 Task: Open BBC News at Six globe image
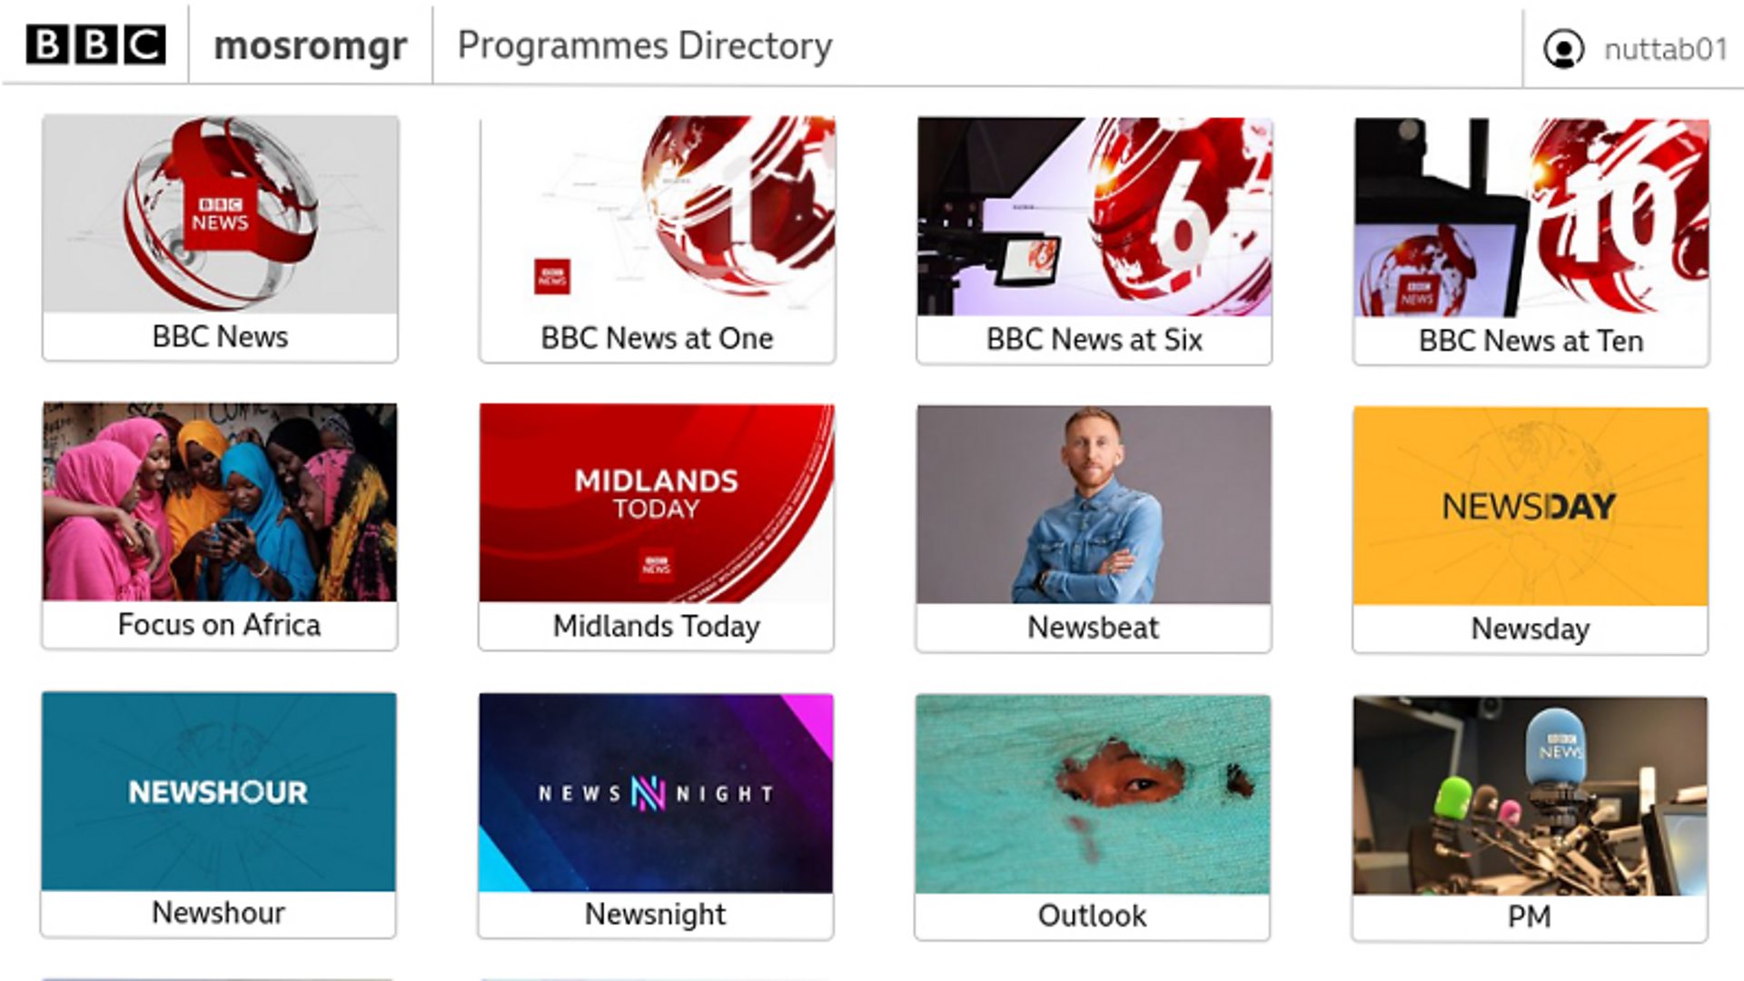click(1094, 217)
